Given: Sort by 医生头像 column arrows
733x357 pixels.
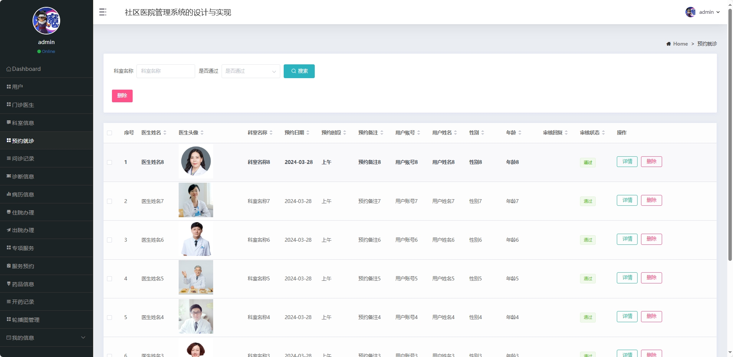Looking at the screenshot, I should (202, 133).
